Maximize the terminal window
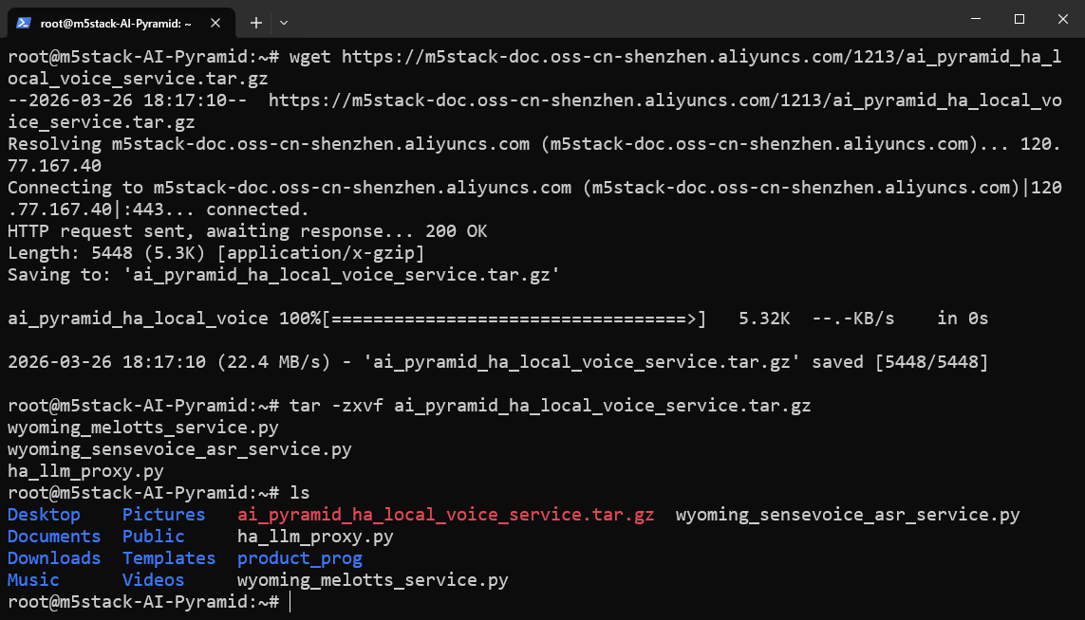1085x620 pixels. (x=1020, y=19)
